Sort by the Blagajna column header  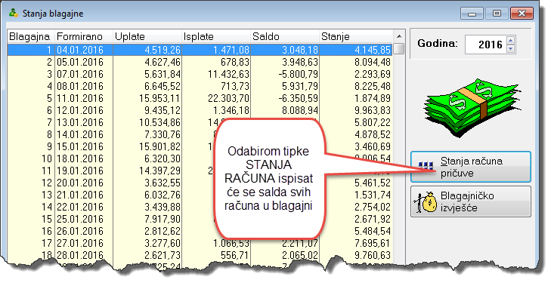coord(30,36)
